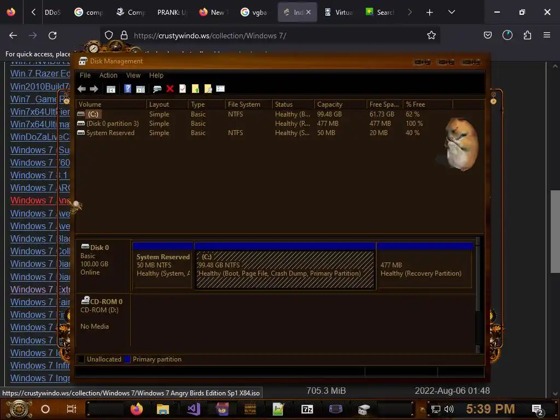Open the Windows 7 Infin link
The height and width of the screenshot is (420, 560).
40,366
